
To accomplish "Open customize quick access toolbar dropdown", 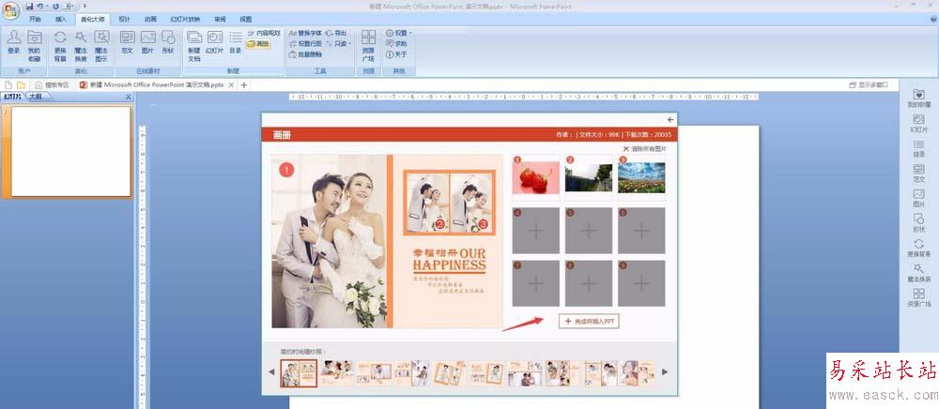I will [85, 6].
